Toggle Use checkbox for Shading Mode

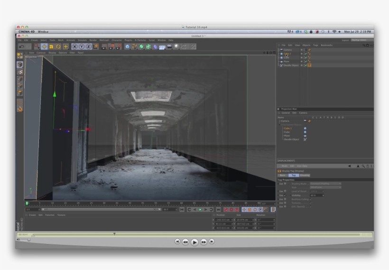click(285, 184)
